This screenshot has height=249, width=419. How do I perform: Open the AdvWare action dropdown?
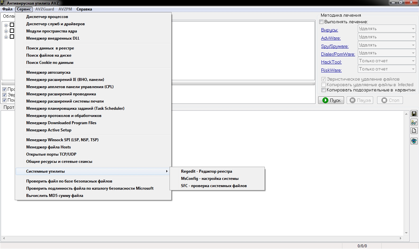[x=387, y=37]
